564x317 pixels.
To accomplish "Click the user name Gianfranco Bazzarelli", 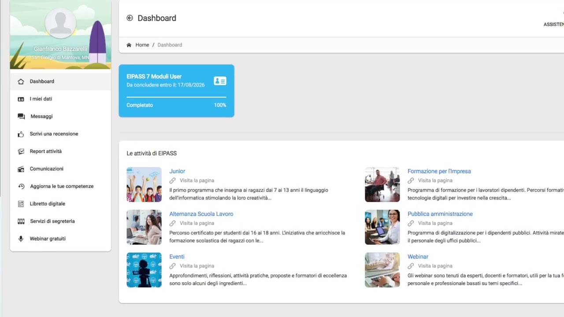I will (61, 49).
